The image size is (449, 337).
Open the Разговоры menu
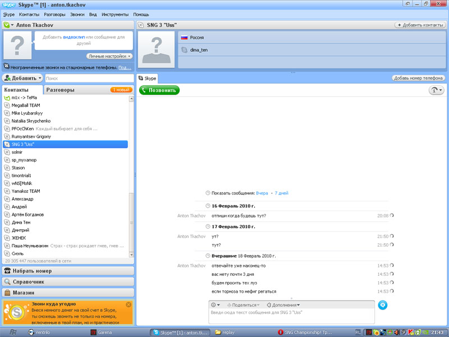click(x=54, y=15)
